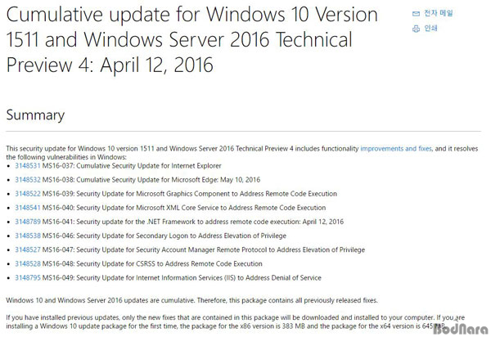Open KB article 3148531 link
The height and width of the screenshot is (337, 491).
(28, 166)
